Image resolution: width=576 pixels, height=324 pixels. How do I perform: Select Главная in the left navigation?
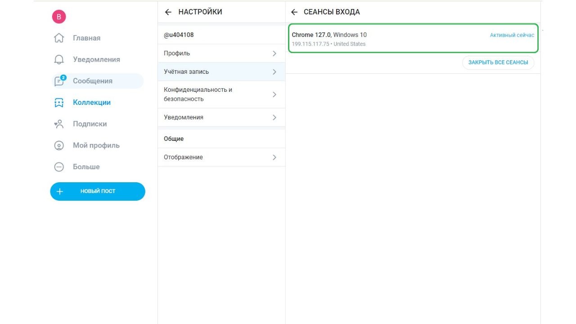pos(86,38)
